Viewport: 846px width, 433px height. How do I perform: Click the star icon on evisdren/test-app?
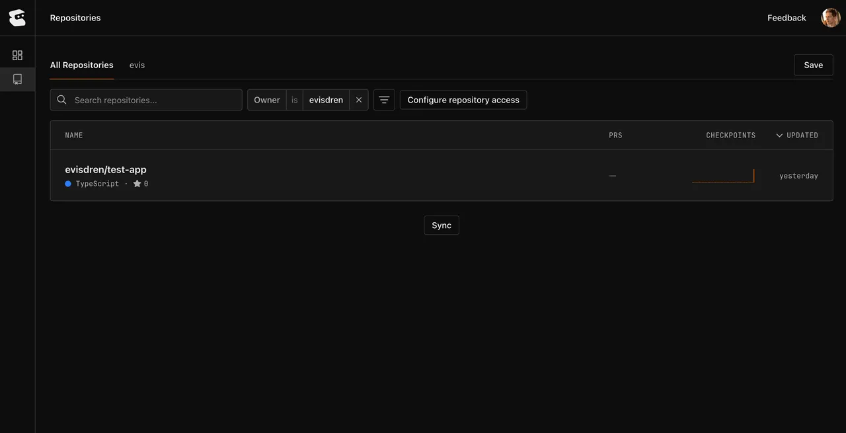pyautogui.click(x=137, y=184)
